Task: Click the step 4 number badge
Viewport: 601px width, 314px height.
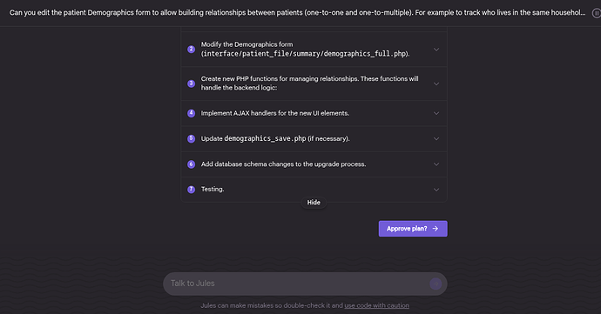Action: click(192, 113)
